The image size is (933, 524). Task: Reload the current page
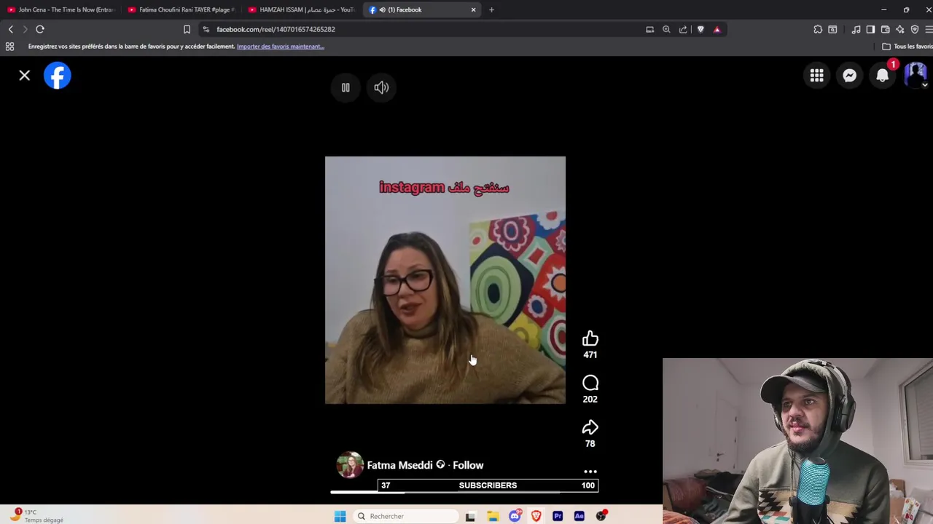[x=40, y=29]
